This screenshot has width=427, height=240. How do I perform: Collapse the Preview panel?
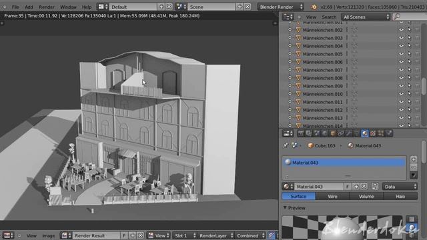pos(285,208)
